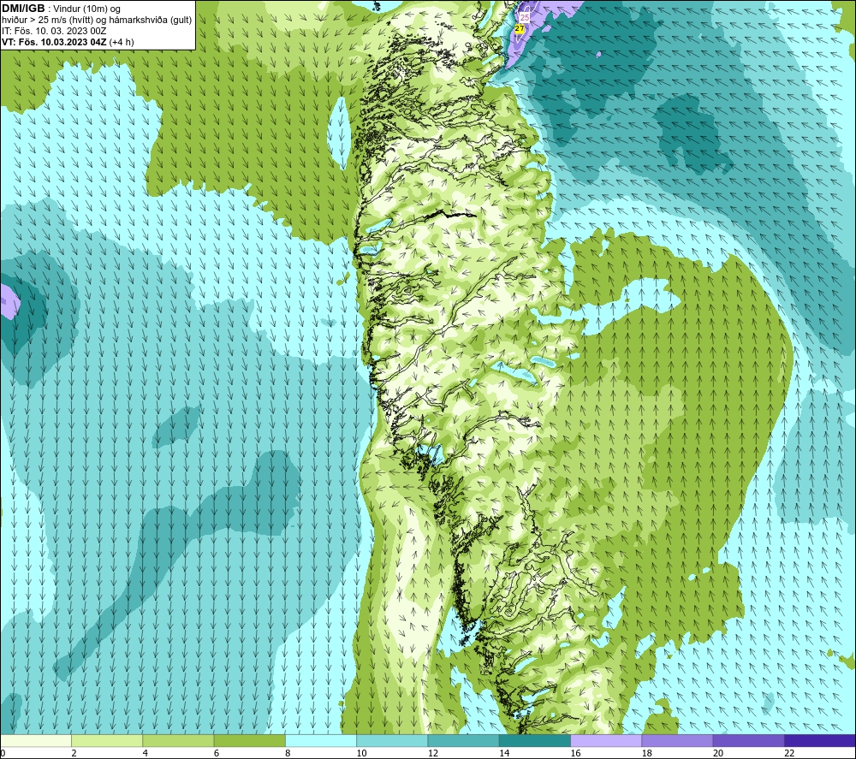This screenshot has width=856, height=759.
Task: Click the violet 20–22 m/s legend swatch
Action: [748, 740]
